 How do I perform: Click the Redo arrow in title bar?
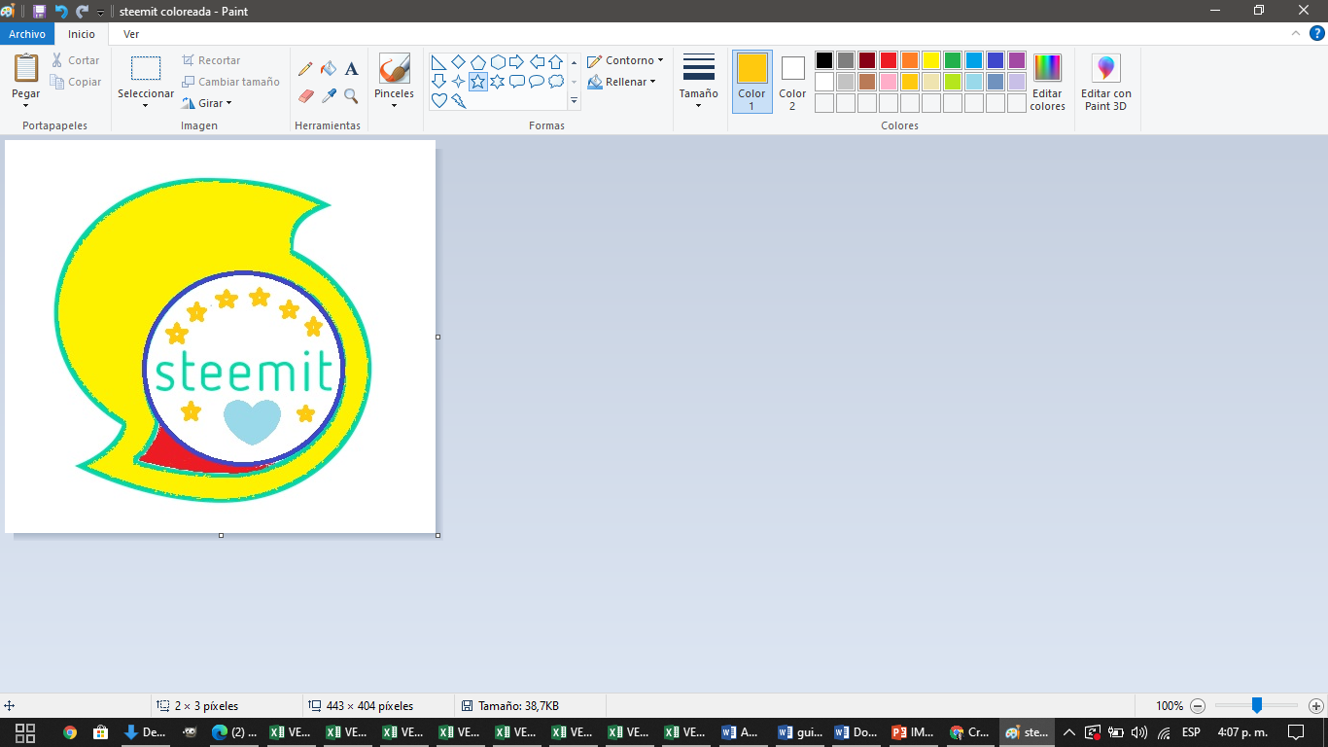tap(83, 12)
